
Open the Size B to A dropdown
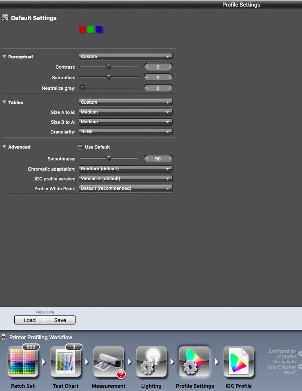tap(125, 122)
